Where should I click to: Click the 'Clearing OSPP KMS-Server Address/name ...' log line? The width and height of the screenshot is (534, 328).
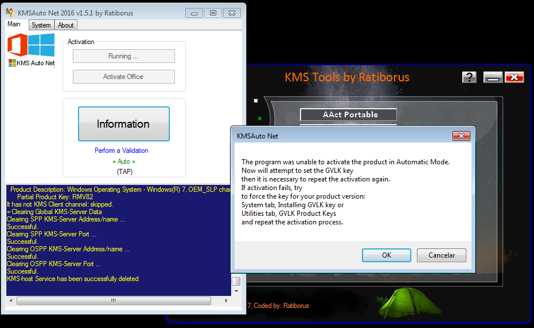[68, 249]
